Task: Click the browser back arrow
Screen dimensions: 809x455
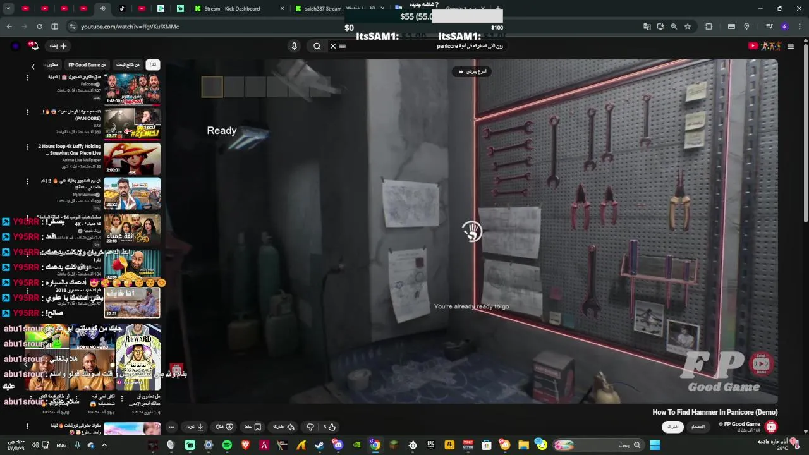Action: pos(9,27)
